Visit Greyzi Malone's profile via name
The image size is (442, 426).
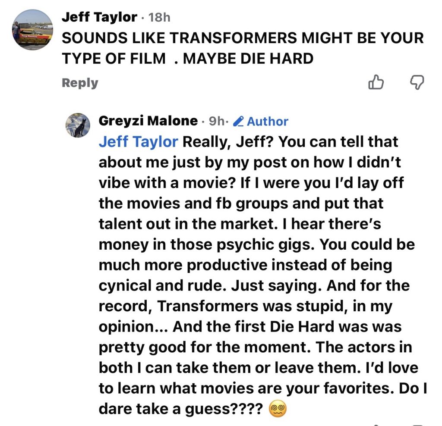point(148,121)
